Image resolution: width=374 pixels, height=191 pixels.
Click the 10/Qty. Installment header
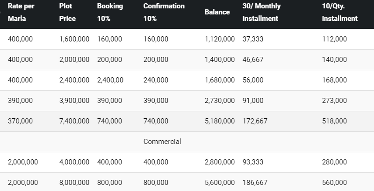tap(339, 13)
